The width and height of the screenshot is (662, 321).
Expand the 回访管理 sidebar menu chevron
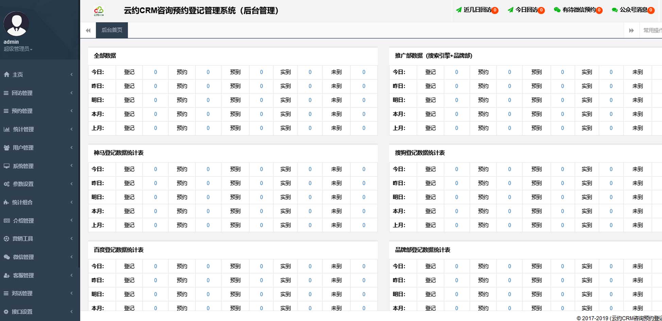[x=71, y=92]
